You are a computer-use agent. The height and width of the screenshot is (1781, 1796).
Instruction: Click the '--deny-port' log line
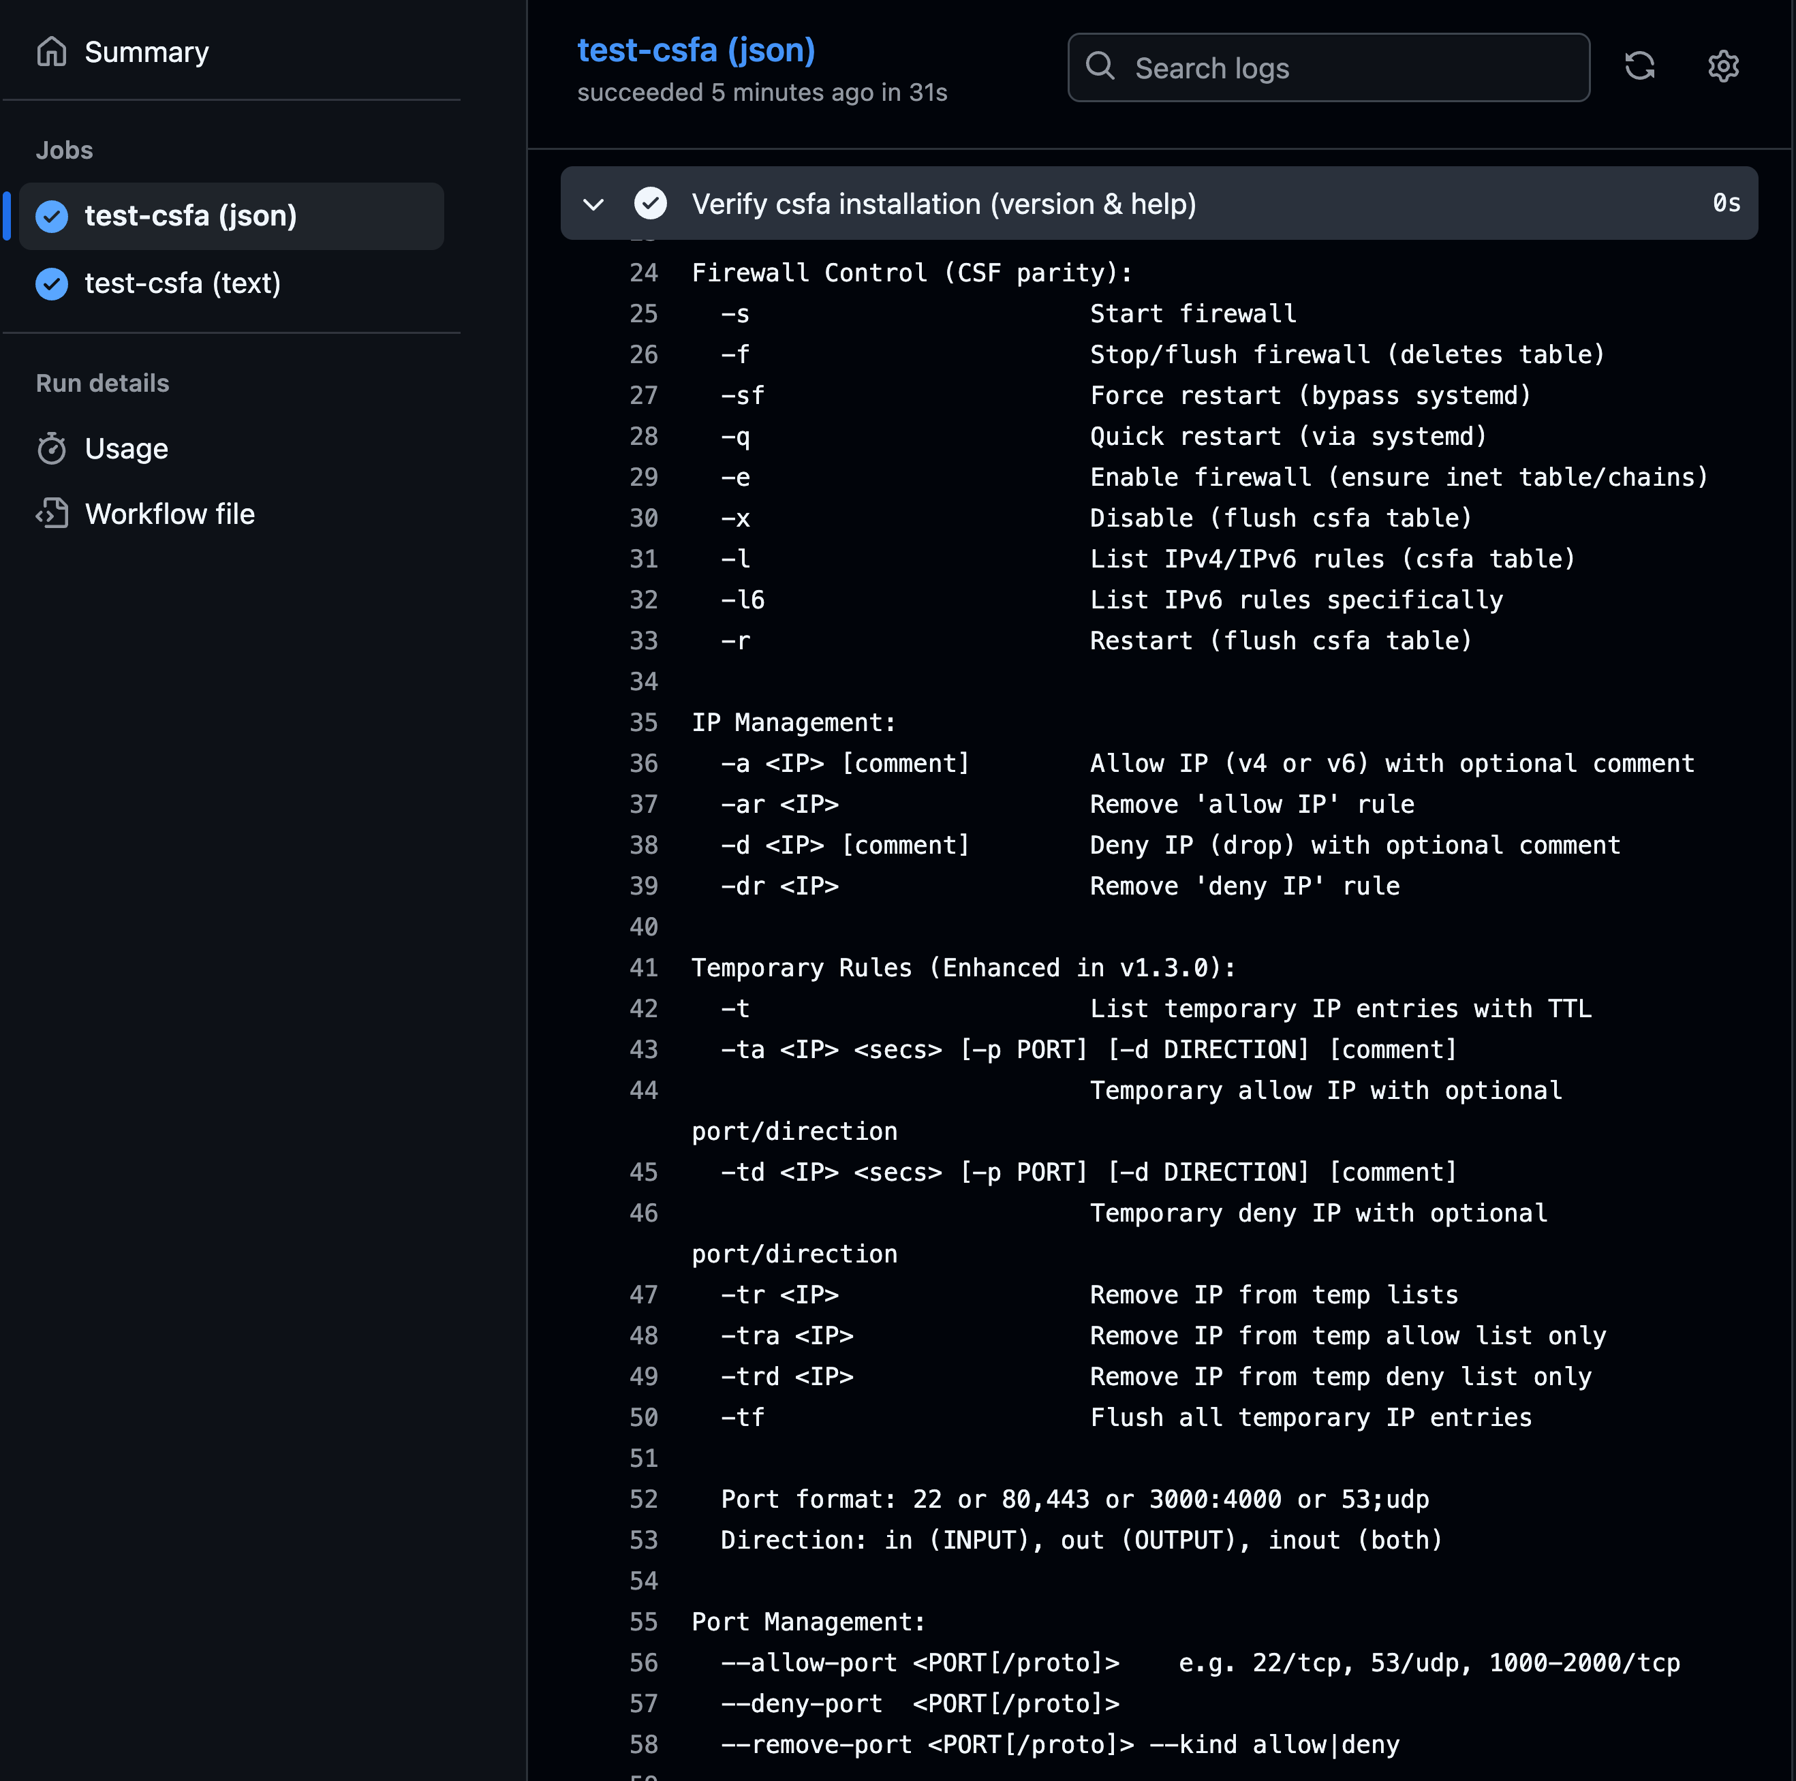[920, 1704]
